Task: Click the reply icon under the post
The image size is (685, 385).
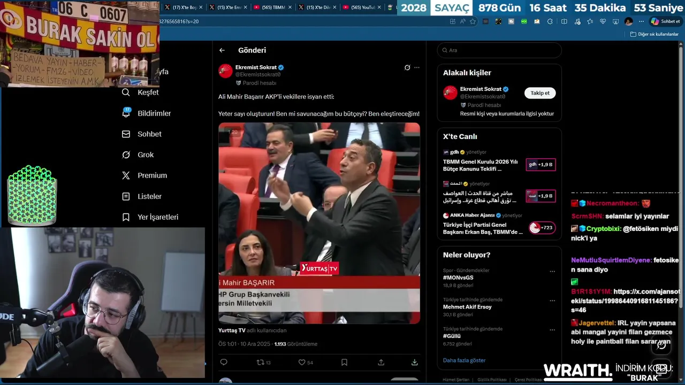Action: pyautogui.click(x=224, y=362)
